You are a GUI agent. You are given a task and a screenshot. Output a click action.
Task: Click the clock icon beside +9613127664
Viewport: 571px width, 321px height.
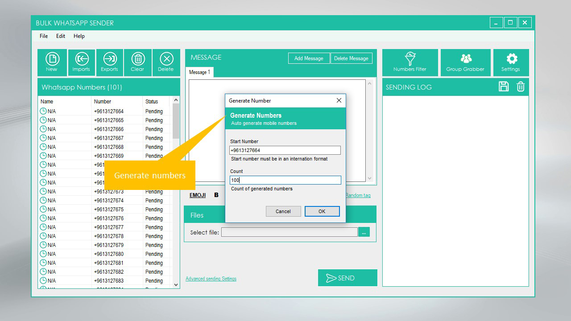[x=43, y=111]
